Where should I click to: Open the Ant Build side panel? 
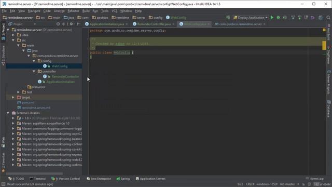pos(328,32)
